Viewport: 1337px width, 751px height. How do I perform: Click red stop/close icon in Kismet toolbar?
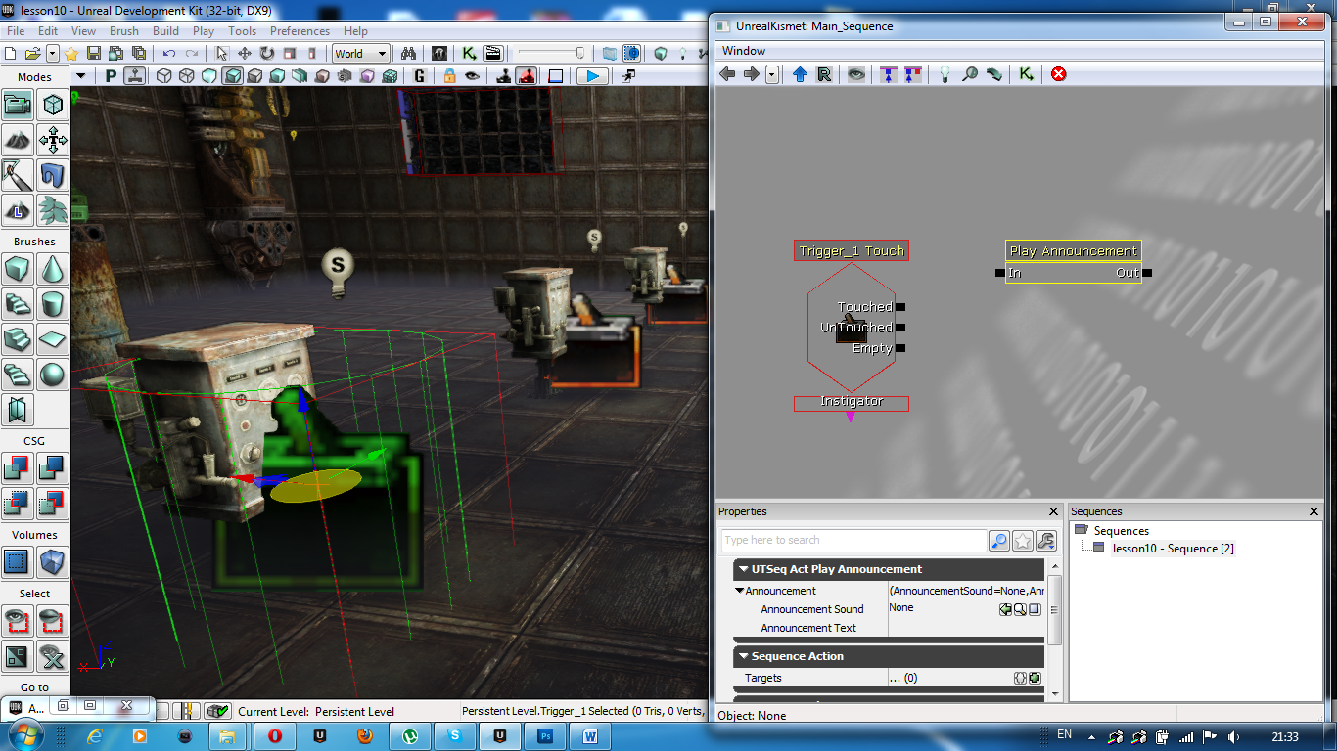(x=1058, y=74)
